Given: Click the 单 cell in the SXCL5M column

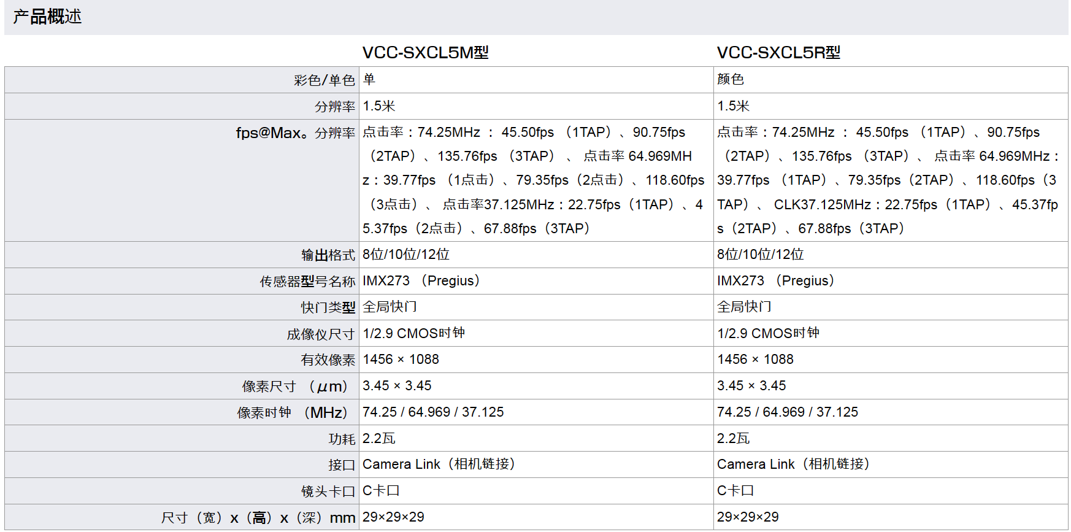Looking at the screenshot, I should click(x=369, y=80).
